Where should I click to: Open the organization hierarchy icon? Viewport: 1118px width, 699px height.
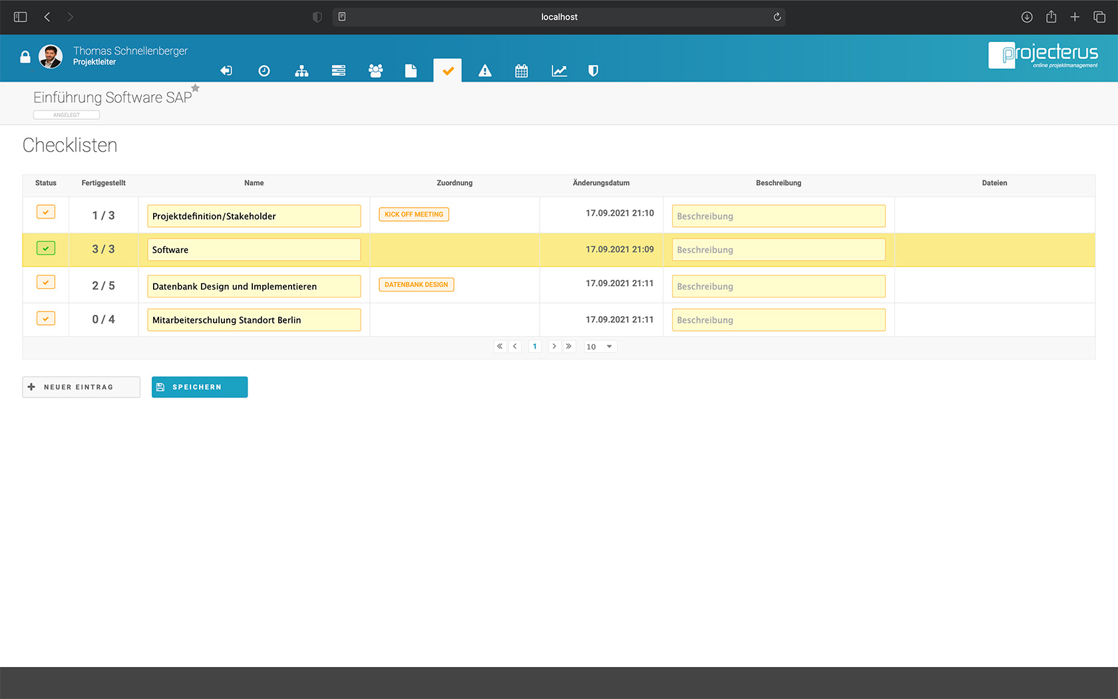(301, 71)
